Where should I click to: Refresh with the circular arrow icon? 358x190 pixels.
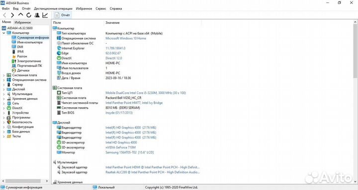click(x=29, y=15)
